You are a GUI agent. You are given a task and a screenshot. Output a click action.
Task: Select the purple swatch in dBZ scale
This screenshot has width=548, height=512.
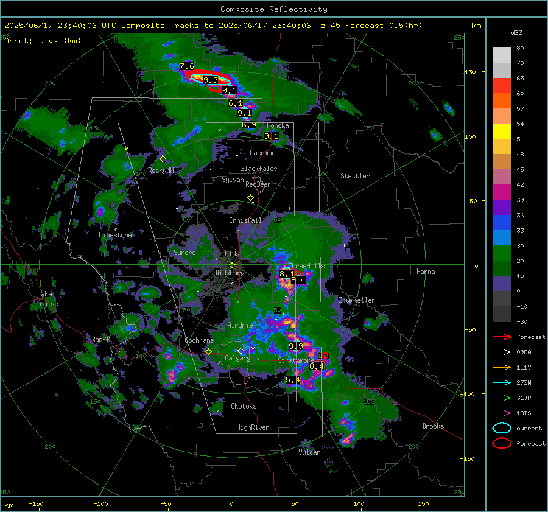pos(502,207)
